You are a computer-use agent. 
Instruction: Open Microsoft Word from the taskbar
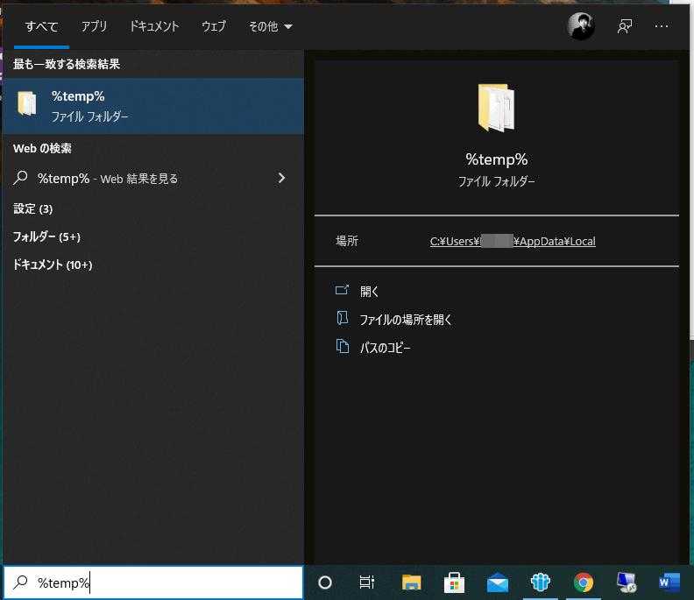(669, 582)
